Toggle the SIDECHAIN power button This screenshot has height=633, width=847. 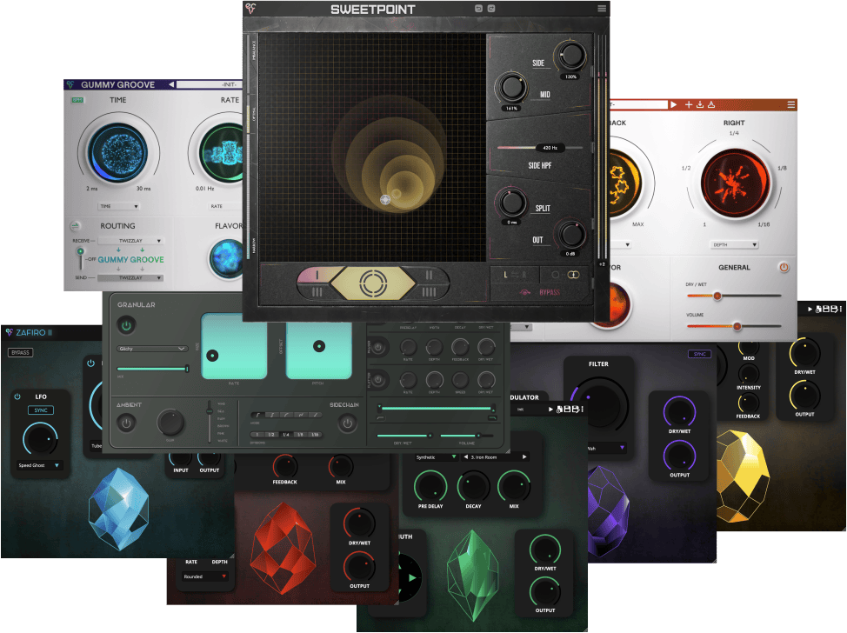[347, 423]
